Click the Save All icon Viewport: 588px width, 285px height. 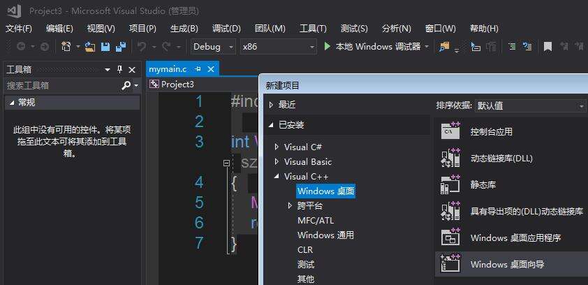[x=121, y=47]
